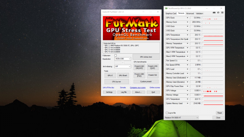Image resolution: width=244 pixels, height=137 pixels.
Task: Launch GPU-Z tool from FurMark
Action: pyautogui.click(x=110, y=75)
